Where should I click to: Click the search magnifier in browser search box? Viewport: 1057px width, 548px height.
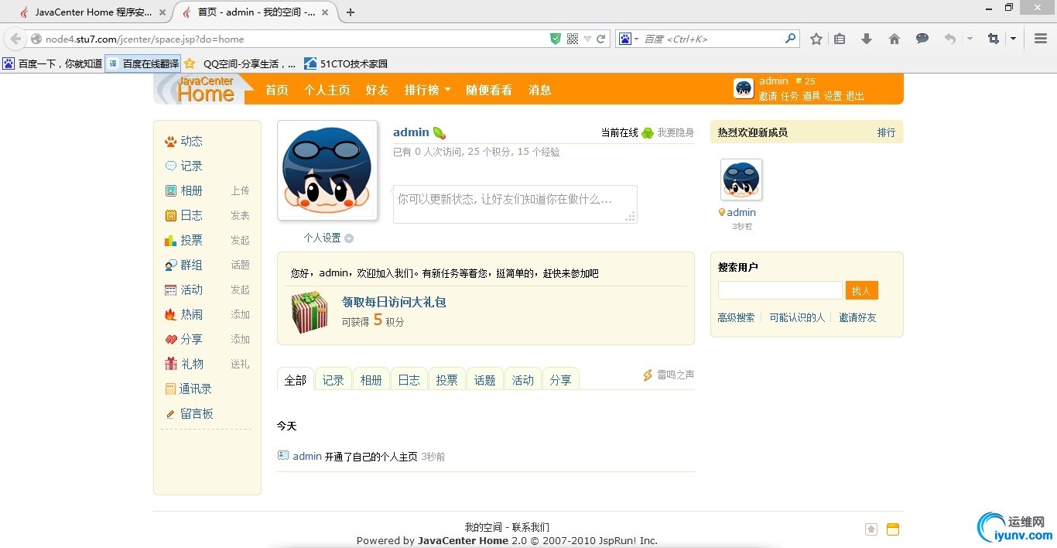790,38
